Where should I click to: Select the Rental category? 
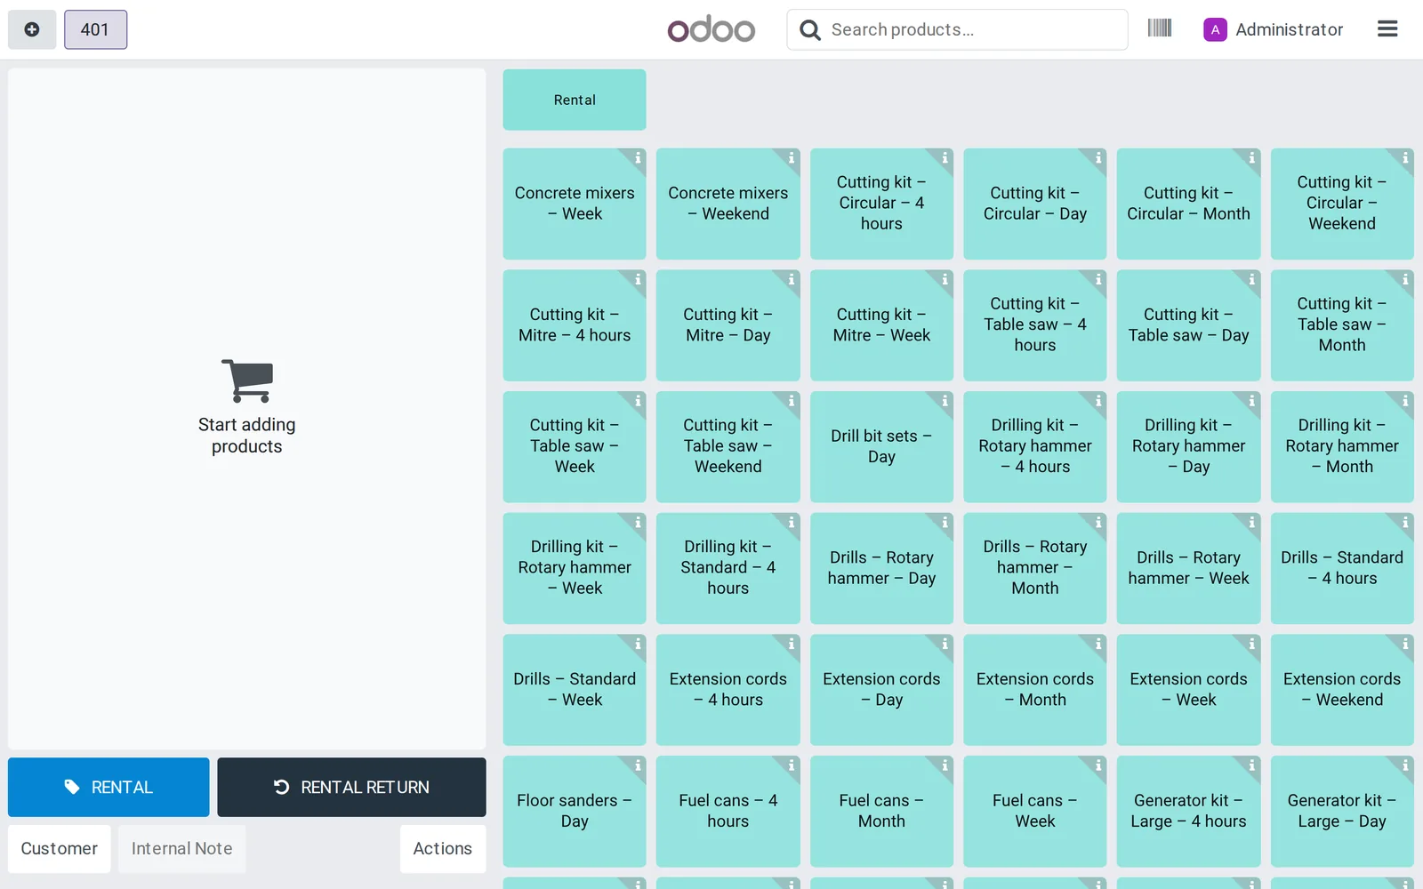tap(575, 100)
